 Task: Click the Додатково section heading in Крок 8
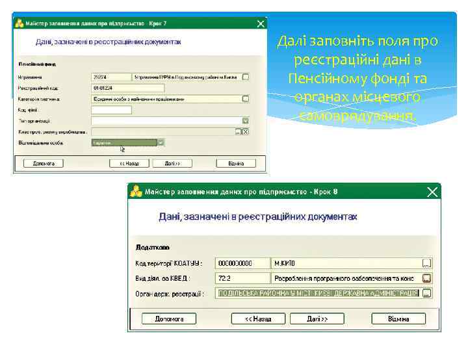pos(153,247)
